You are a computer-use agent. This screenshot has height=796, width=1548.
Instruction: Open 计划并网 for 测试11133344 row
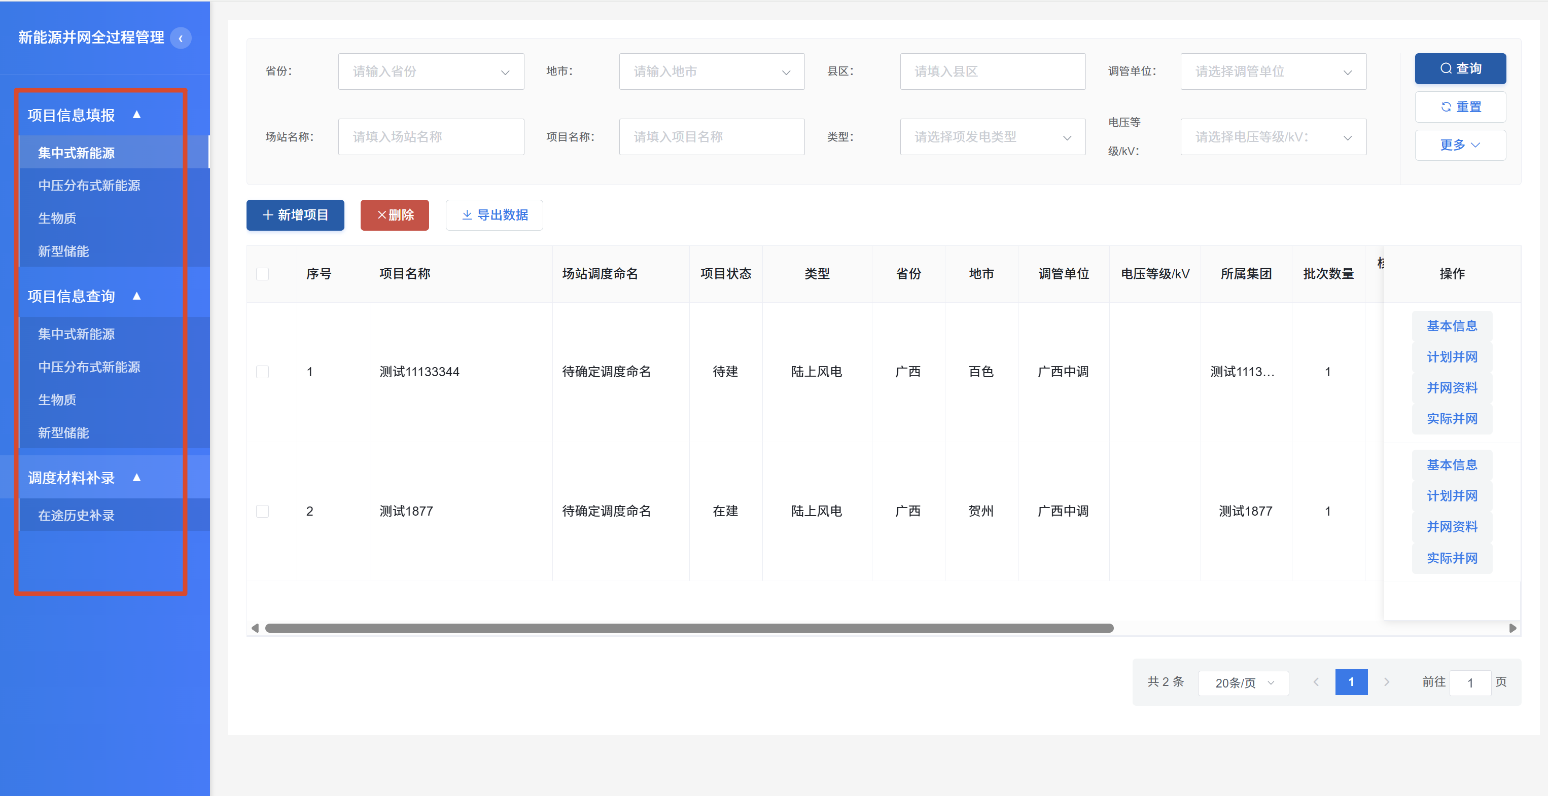point(1452,357)
